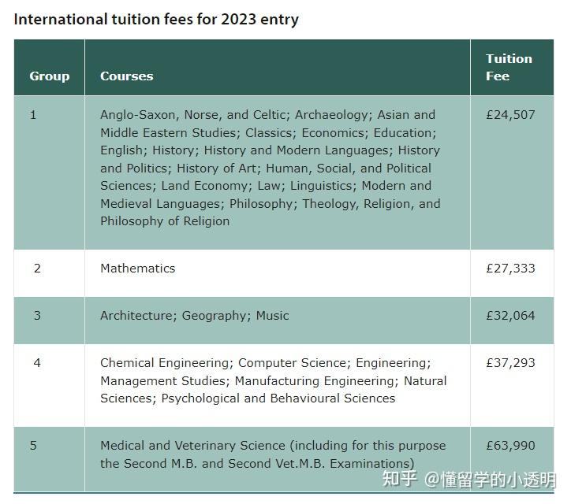Select the Medical and Veterinary Science cell
This screenshot has width=571, height=504.
click(273, 454)
